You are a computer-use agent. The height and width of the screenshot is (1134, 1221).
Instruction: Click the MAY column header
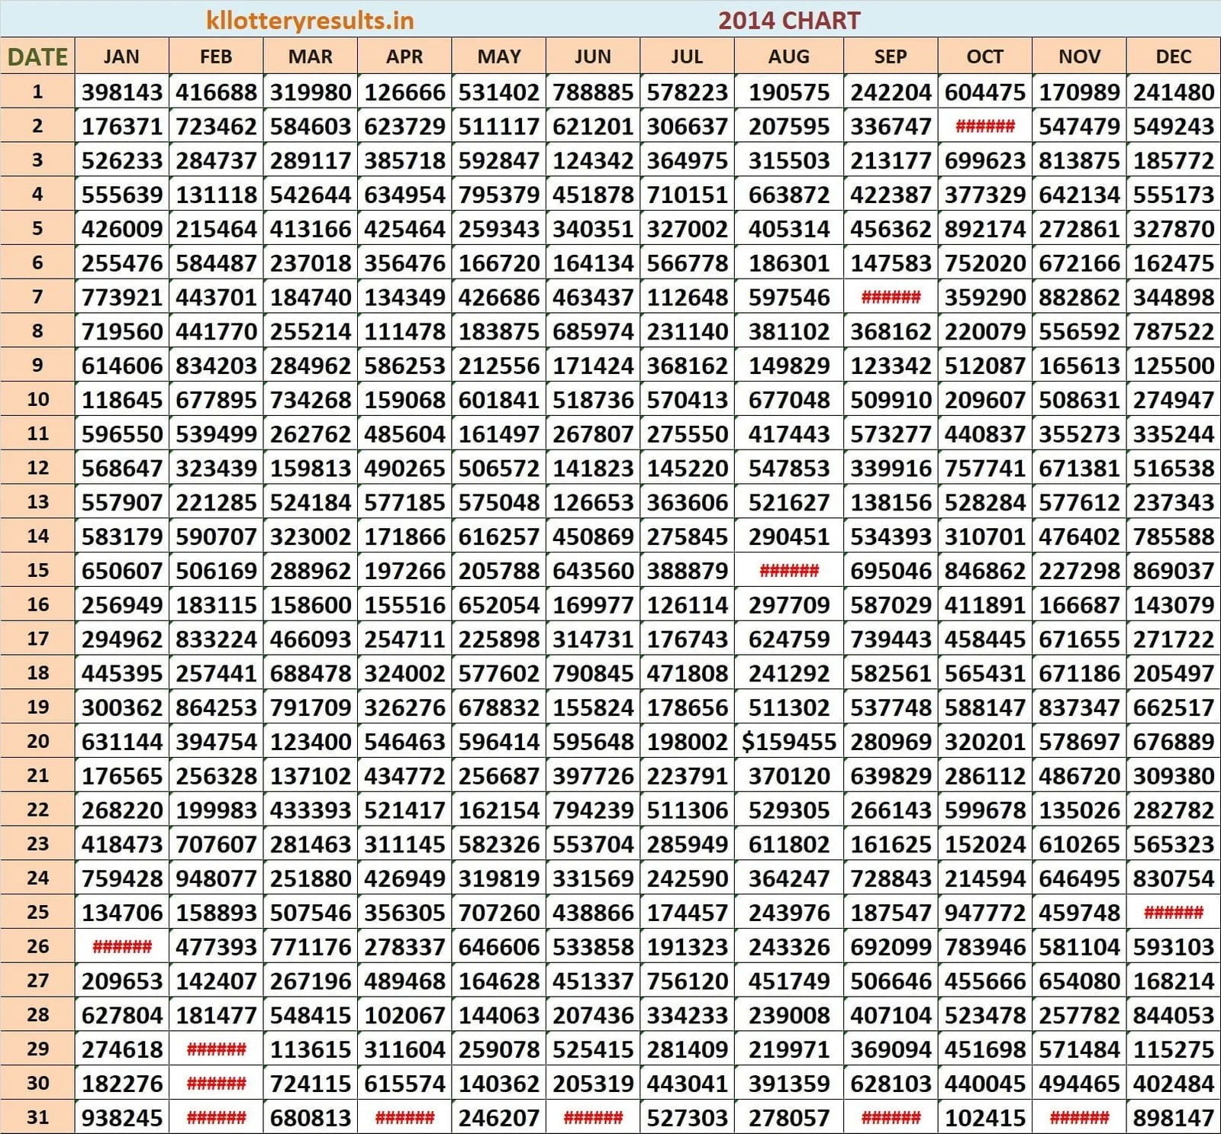coord(500,56)
